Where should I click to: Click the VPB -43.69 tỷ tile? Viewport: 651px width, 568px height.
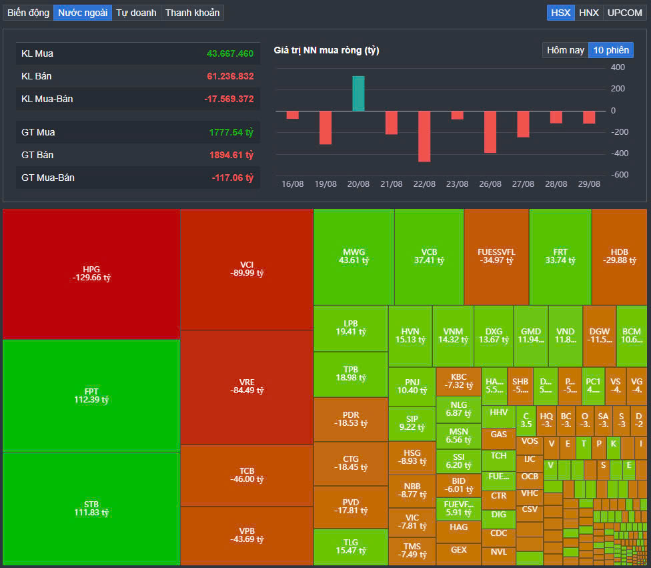click(x=247, y=535)
